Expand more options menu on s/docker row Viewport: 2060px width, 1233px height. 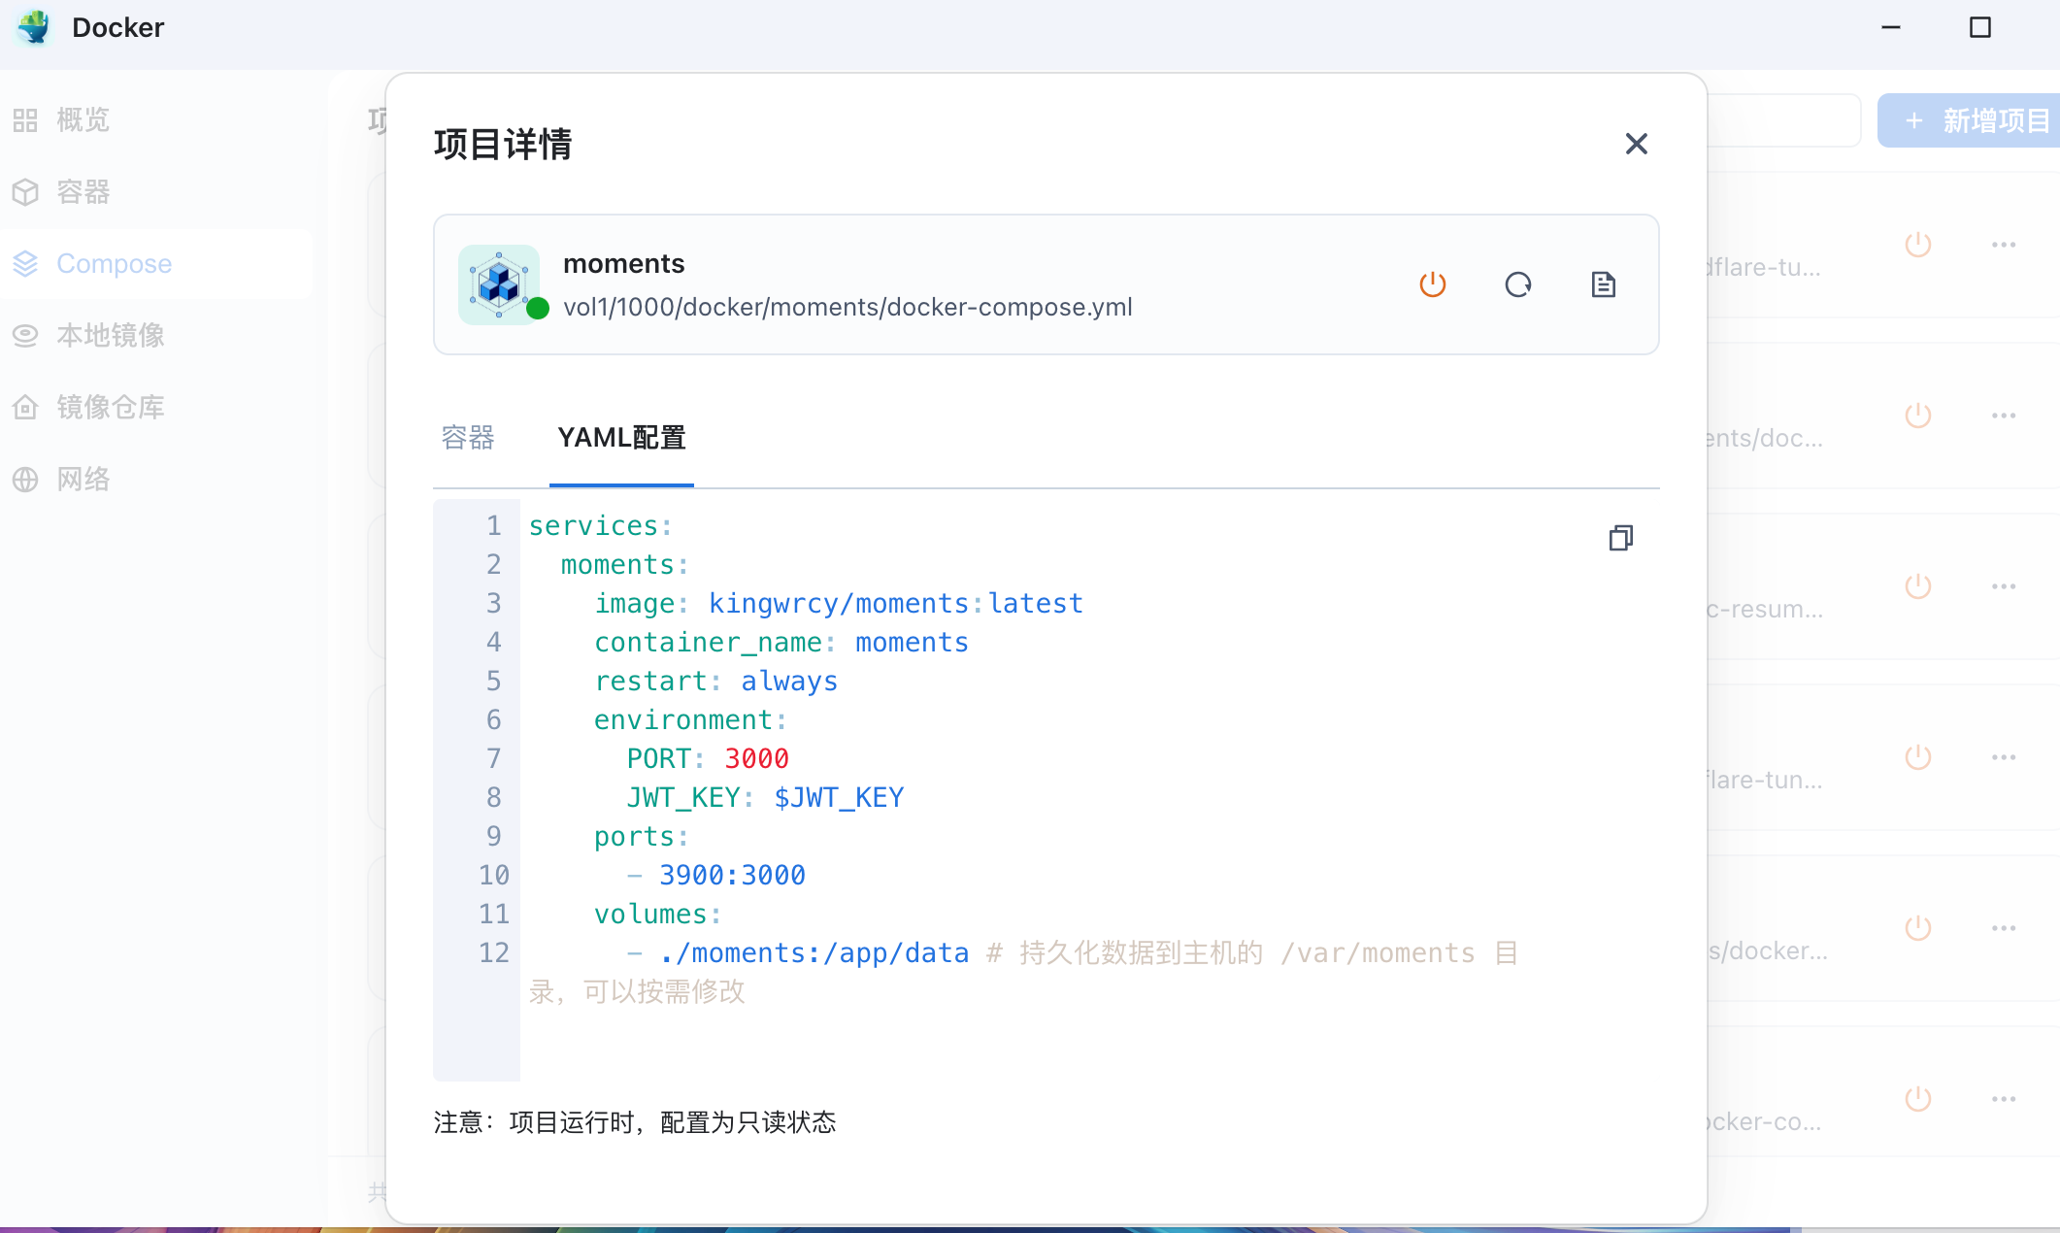[x=2003, y=928]
